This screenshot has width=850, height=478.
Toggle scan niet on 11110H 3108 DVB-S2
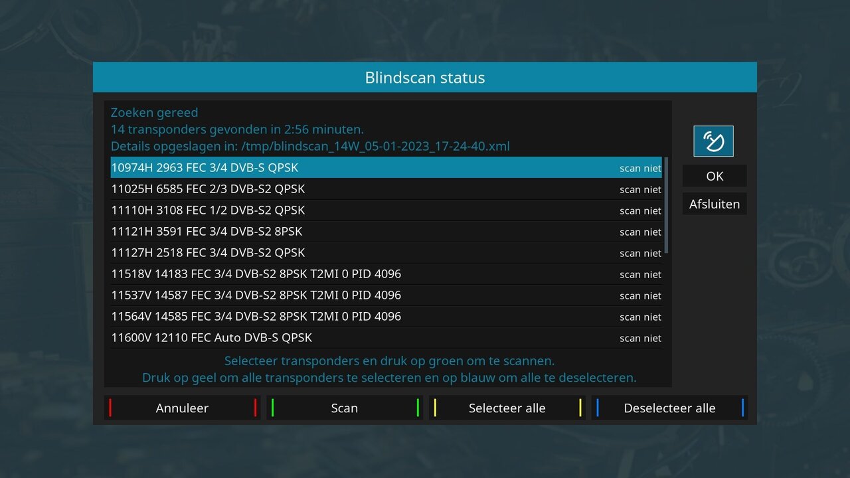pyautogui.click(x=639, y=210)
